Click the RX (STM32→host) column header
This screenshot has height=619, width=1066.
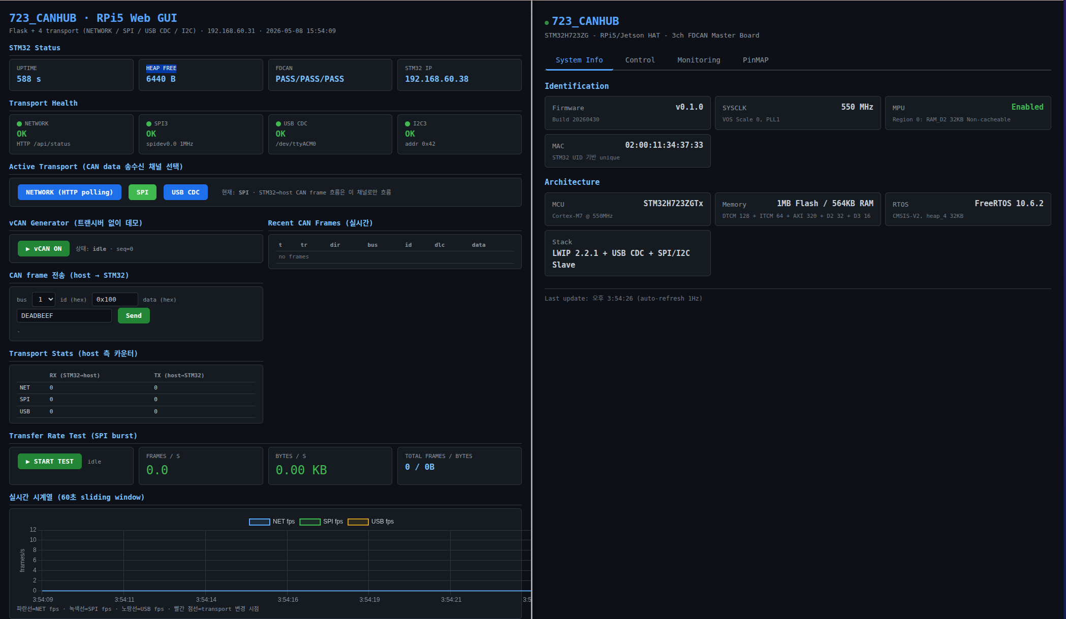[x=75, y=376]
